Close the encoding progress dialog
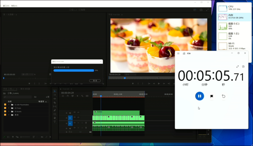Image resolution: width=253 pixels, height=146 pixels. click(x=101, y=62)
